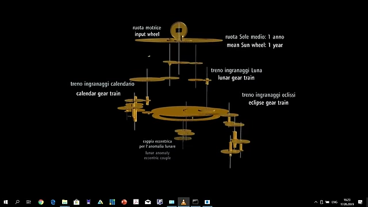This screenshot has height=207, width=368.
Task: Click 'treno ingranaggi calendario' label
Action: tap(102, 84)
